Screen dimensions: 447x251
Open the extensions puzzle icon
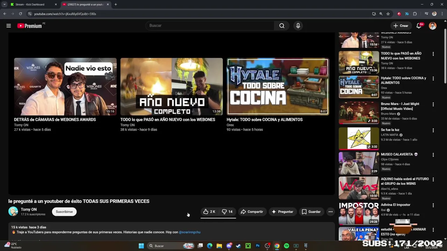(415, 14)
